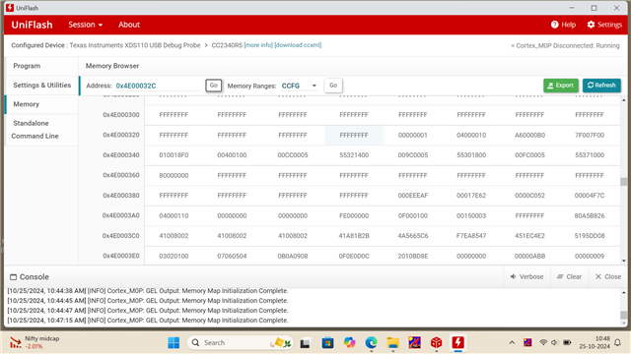Launch Microsoft Edge from taskbar

click(371, 343)
